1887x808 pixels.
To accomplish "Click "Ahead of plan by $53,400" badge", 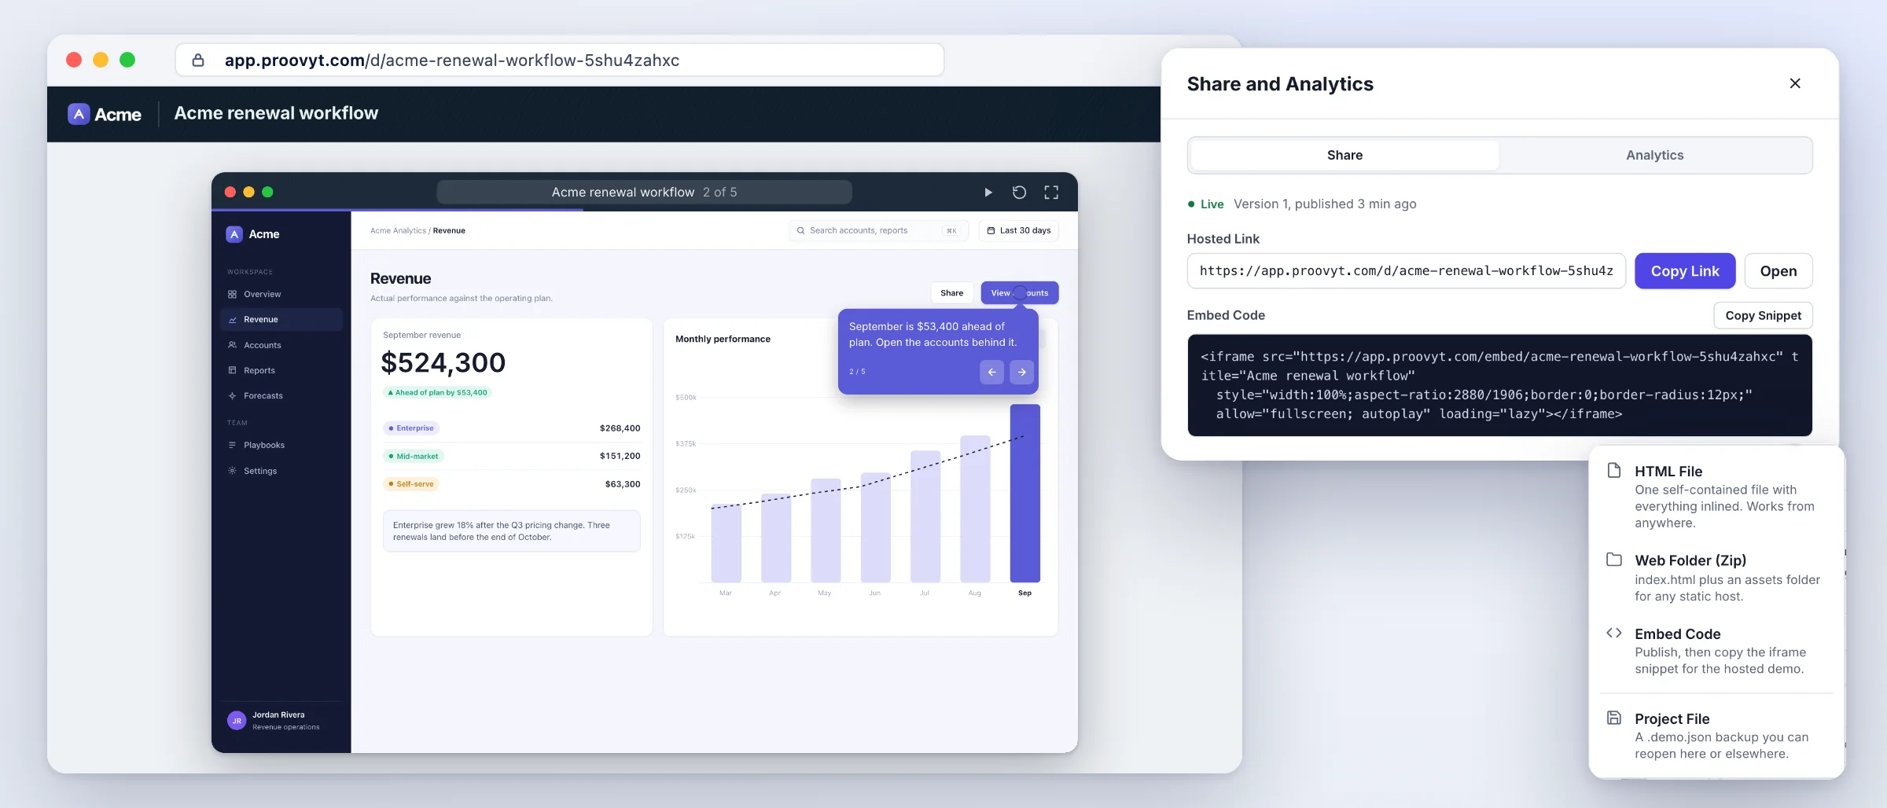I will [437, 392].
